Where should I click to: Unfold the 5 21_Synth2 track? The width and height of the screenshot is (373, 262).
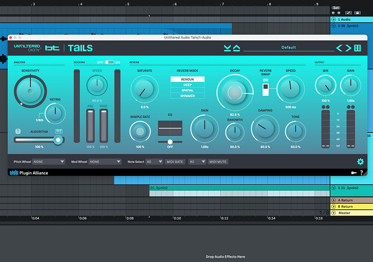pos(334,188)
